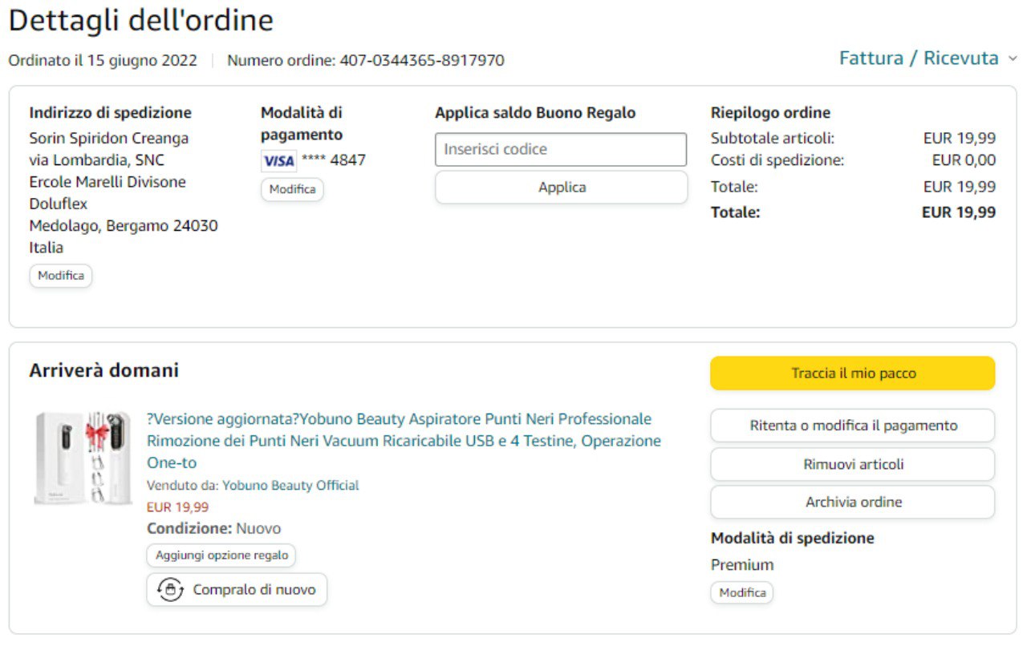Archive the order with Archivia ordine
Screen dimensions: 1027x654
point(852,503)
